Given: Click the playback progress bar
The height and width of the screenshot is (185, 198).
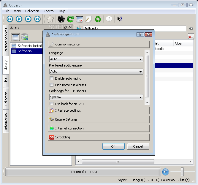Looking at the screenshot, I should point(83,172).
